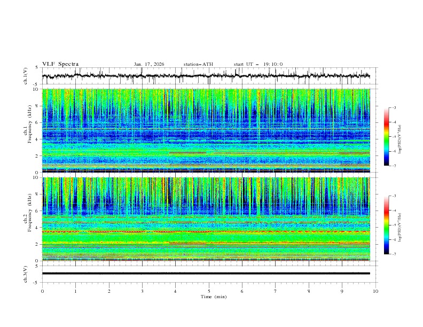This screenshot has width=423, height=327.
Task: Click the "2" tick on the Time axis
Action: click(x=109, y=291)
